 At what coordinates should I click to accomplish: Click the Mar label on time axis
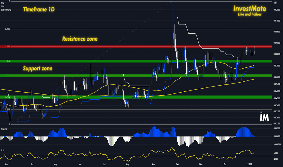(6, 165)
